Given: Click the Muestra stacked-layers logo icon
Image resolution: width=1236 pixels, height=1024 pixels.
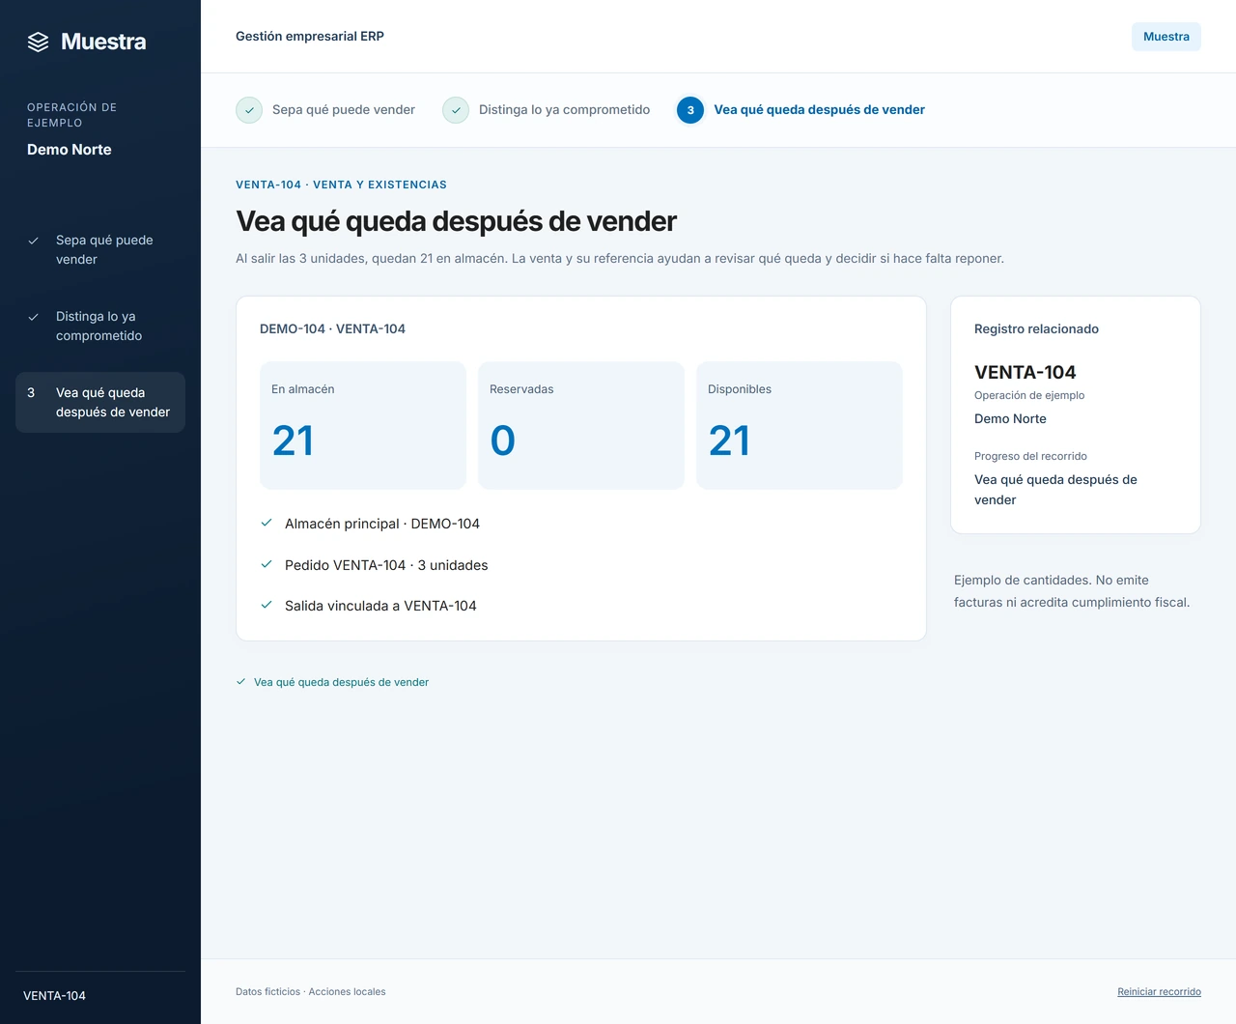Looking at the screenshot, I should click(38, 42).
